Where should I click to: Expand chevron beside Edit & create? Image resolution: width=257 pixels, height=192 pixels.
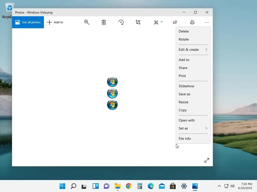pos(206,50)
